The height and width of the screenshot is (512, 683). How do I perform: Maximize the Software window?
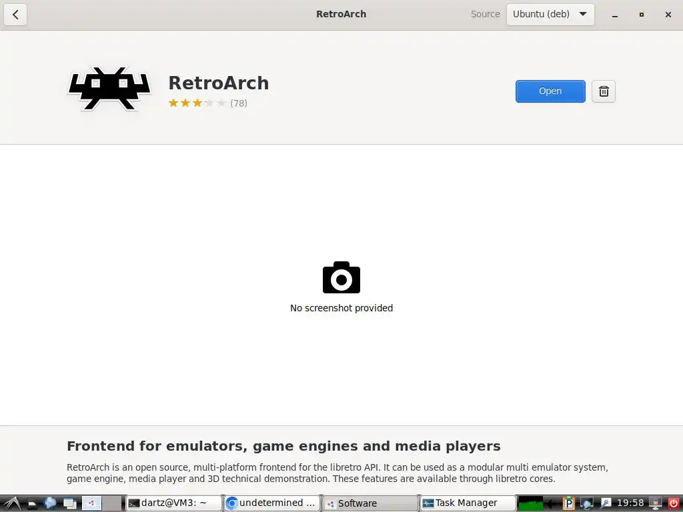(641, 15)
